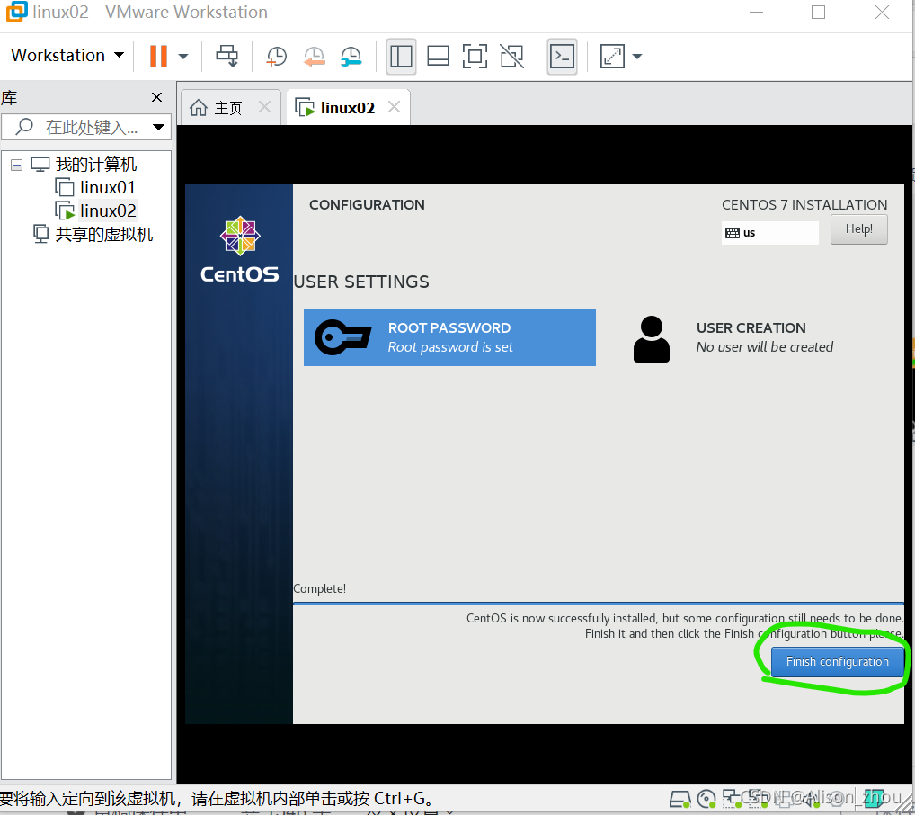Click the library search field
Screen dimensions: 915x815
(86, 127)
